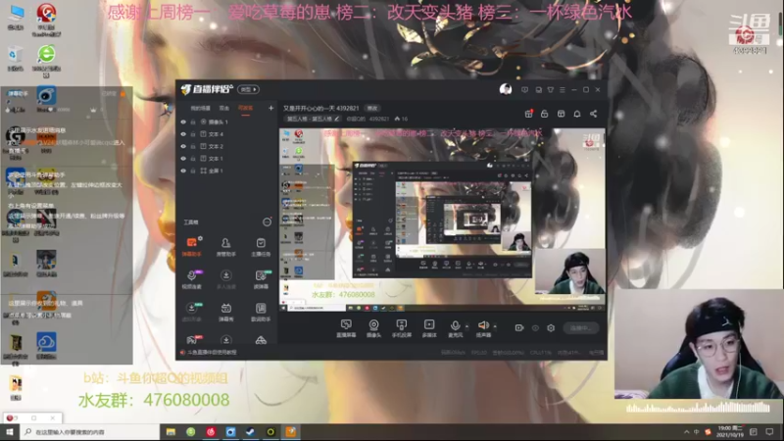Open the hamburger menu in title bar

pos(563,90)
